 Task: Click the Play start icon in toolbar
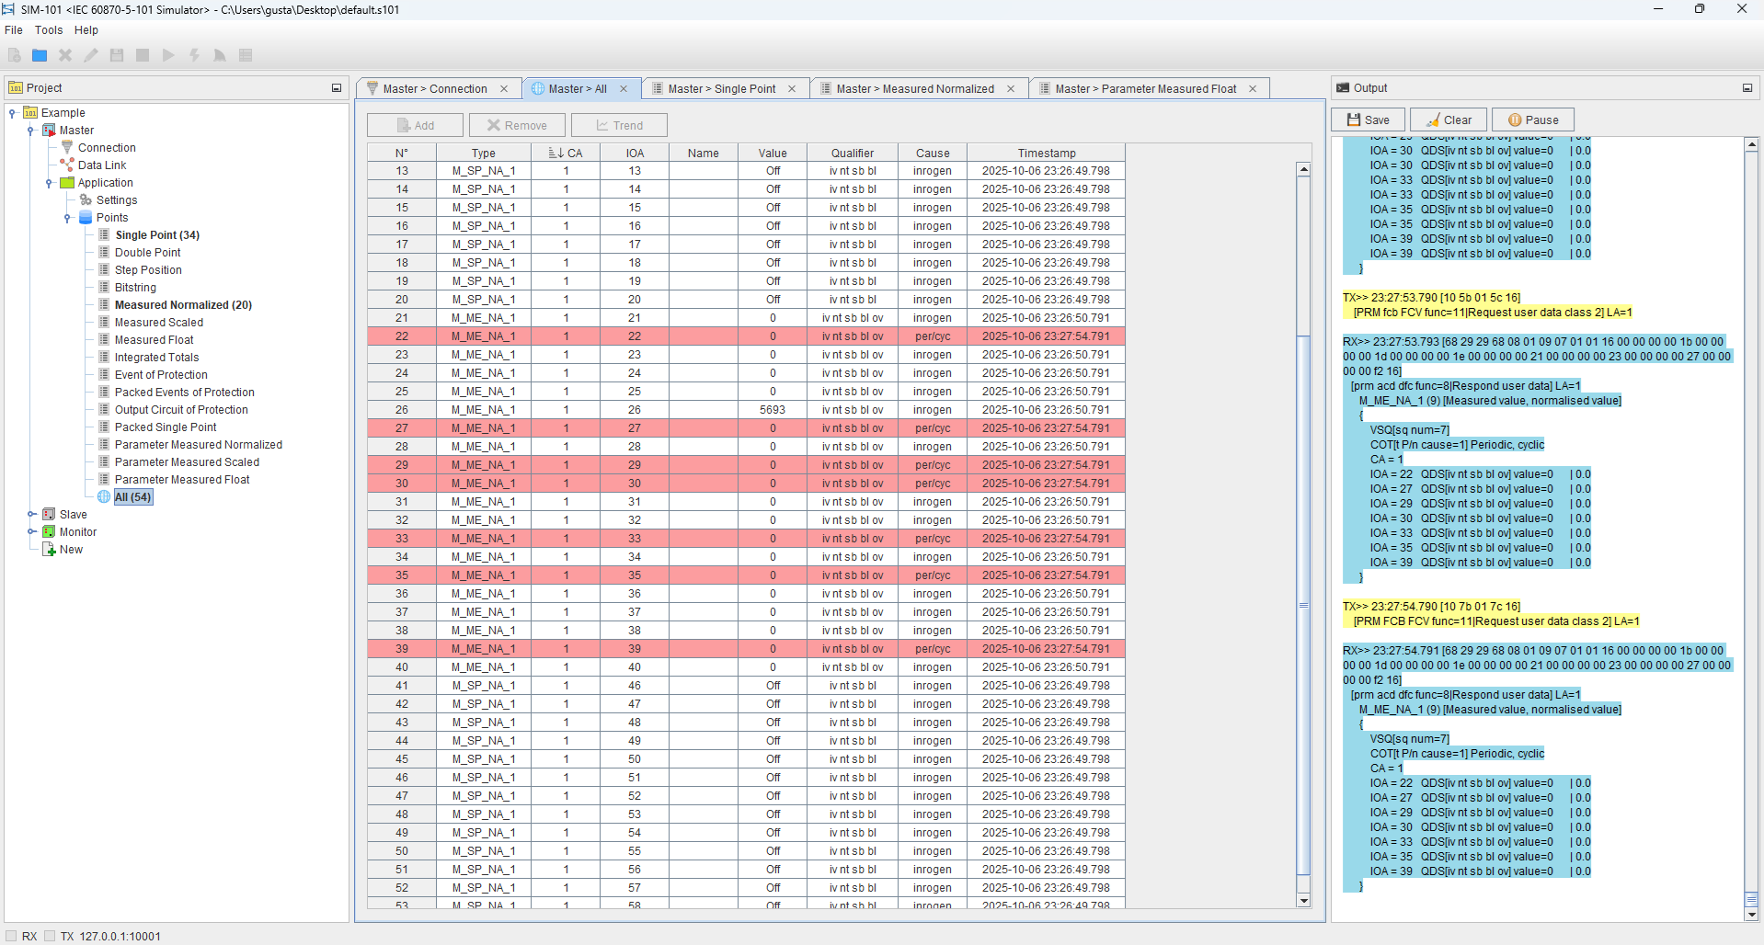168,55
